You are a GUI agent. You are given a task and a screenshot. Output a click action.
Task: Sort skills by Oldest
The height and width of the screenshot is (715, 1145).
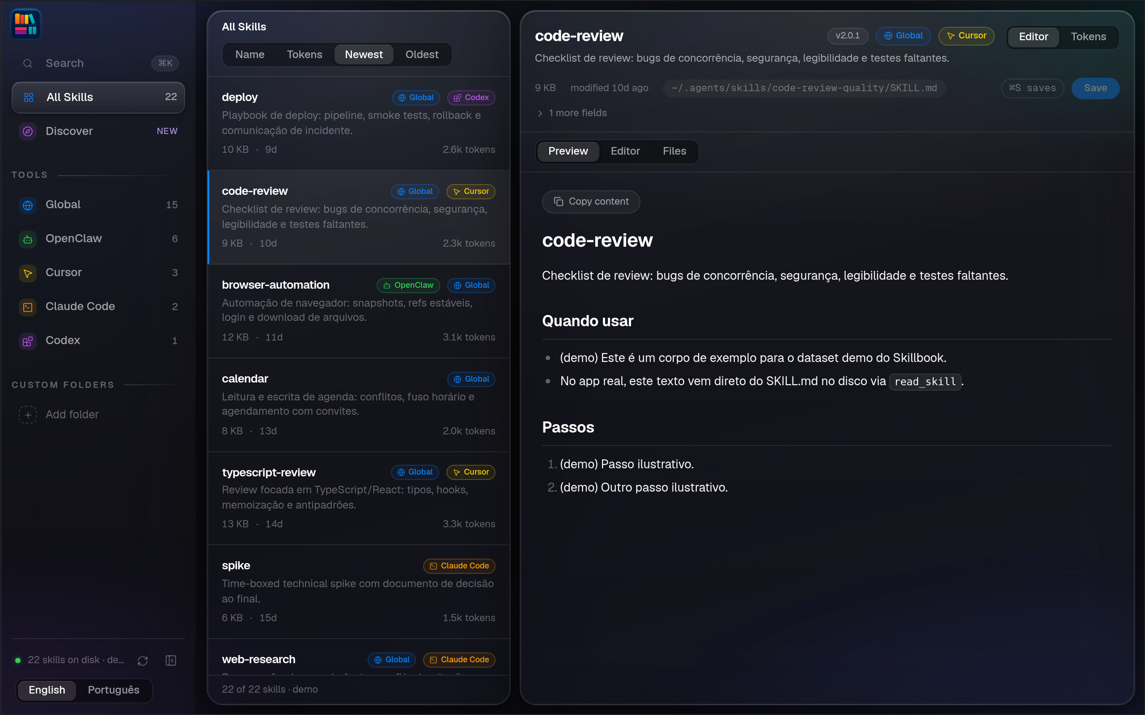pos(422,55)
